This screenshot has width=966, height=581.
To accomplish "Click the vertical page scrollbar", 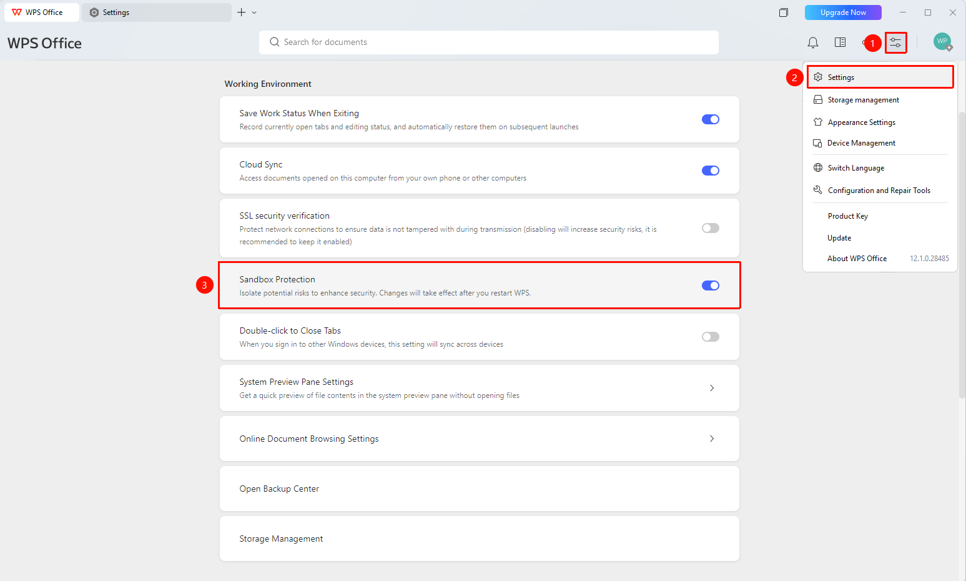I will [962, 255].
